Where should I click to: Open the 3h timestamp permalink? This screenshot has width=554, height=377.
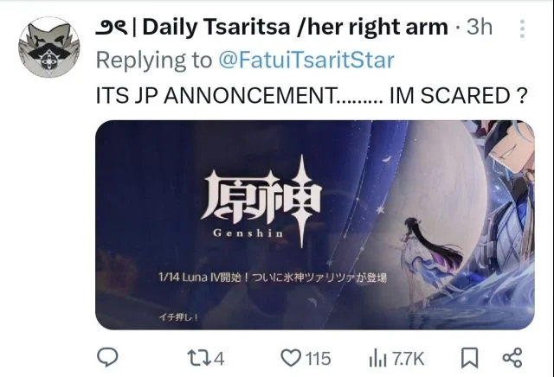tap(479, 27)
